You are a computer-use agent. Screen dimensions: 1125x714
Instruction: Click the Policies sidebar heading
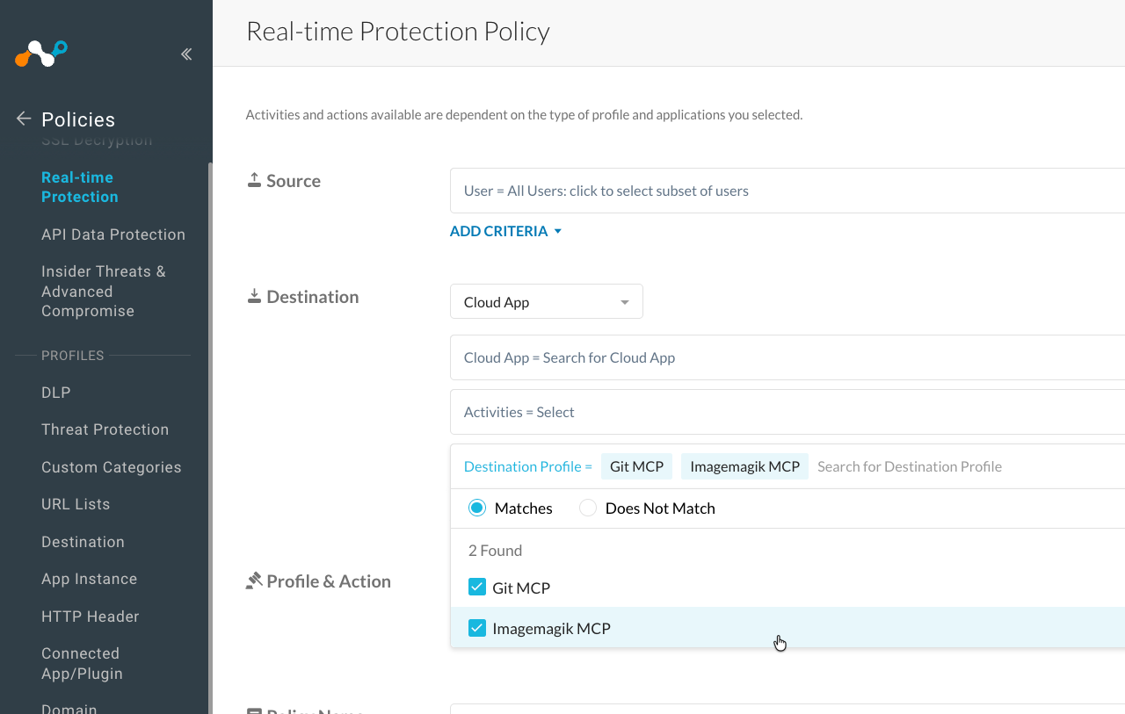click(x=78, y=119)
